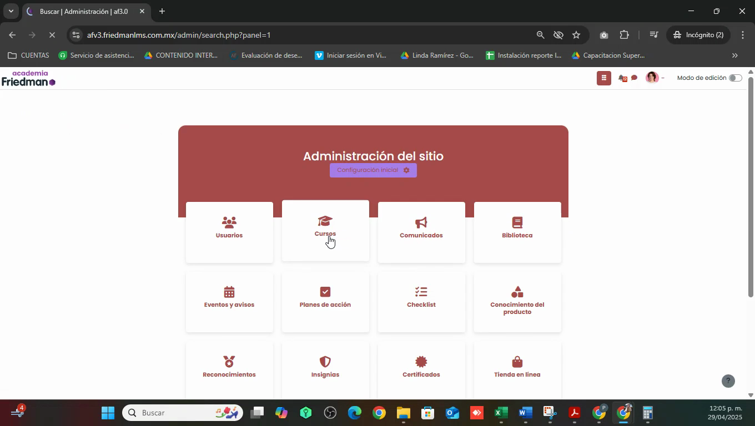Open Chrome three-dot menu
This screenshot has width=755, height=426.
click(x=743, y=35)
